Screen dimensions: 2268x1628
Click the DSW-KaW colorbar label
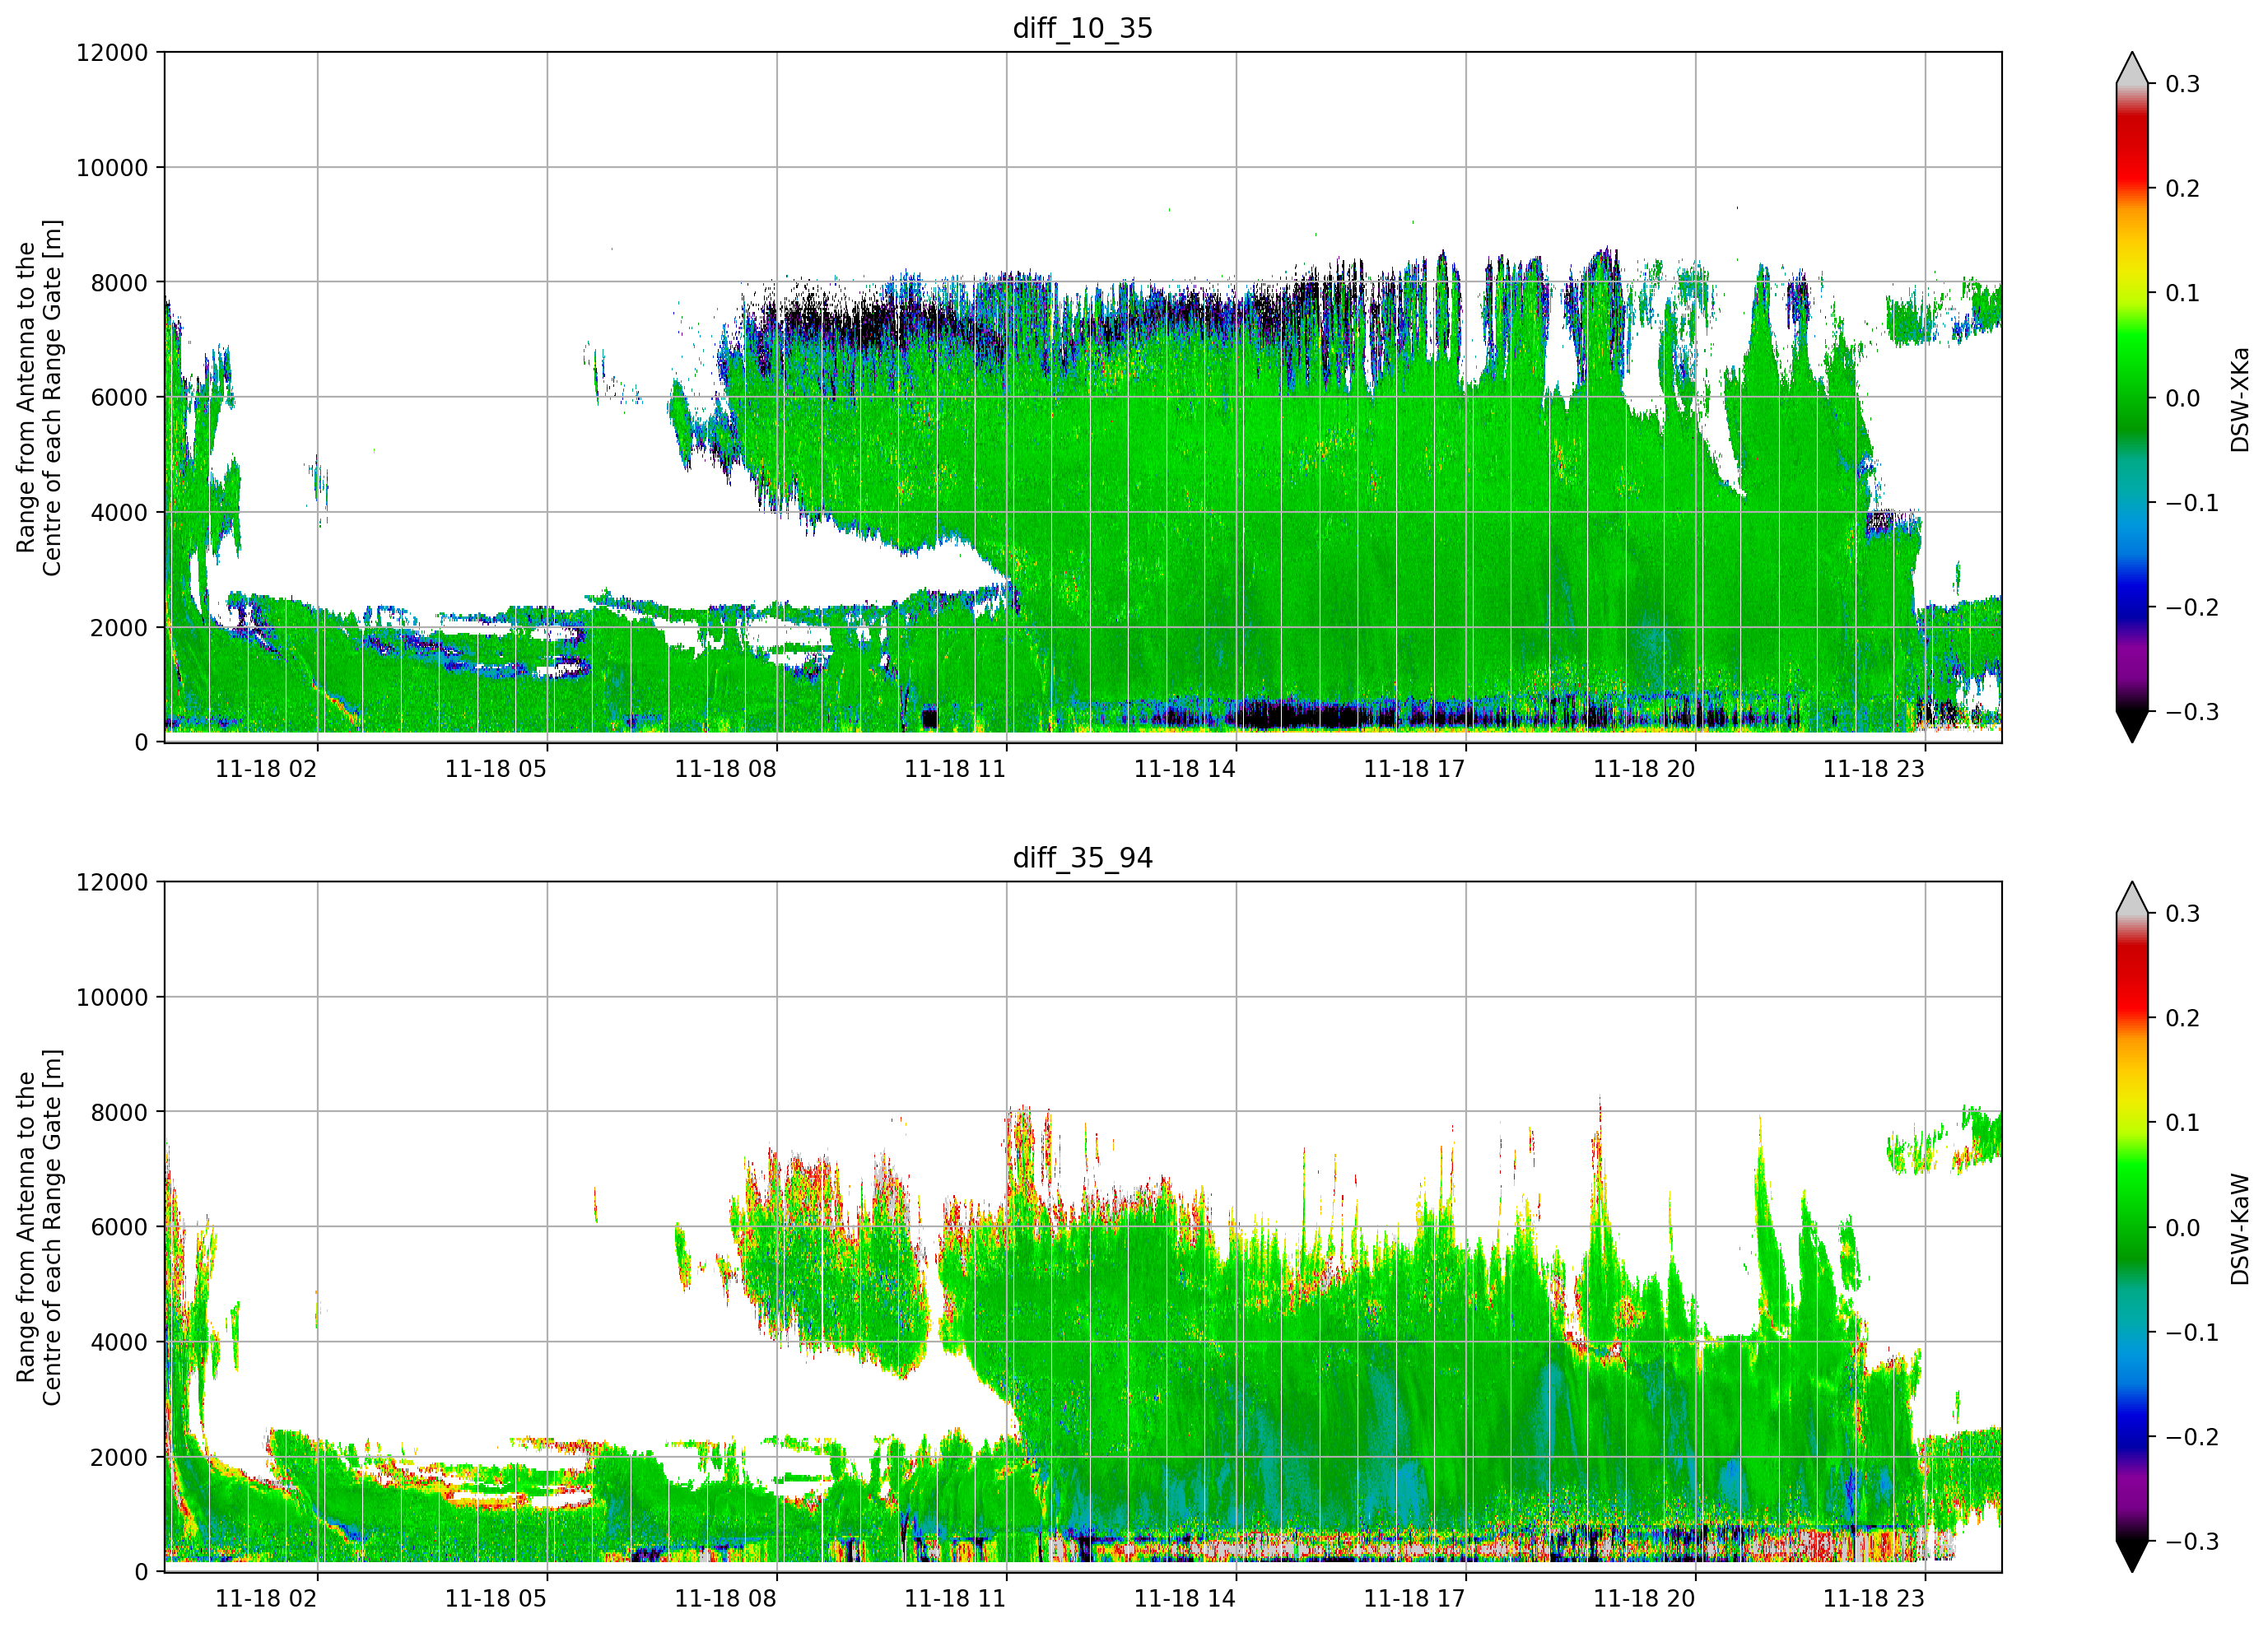pyautogui.click(x=2239, y=1228)
